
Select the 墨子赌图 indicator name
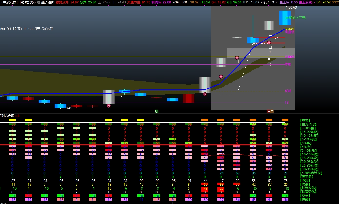[48, 2]
